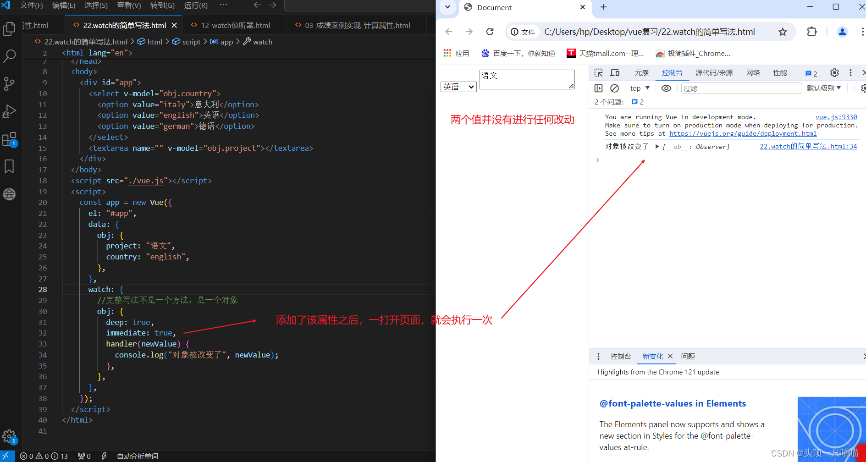The height and width of the screenshot is (462, 866).
Task: Open the 编辑(E) menu
Action: coord(64,5)
